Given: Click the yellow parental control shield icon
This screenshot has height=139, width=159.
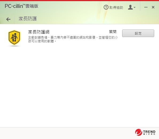Looking at the screenshot, I should [14, 38].
